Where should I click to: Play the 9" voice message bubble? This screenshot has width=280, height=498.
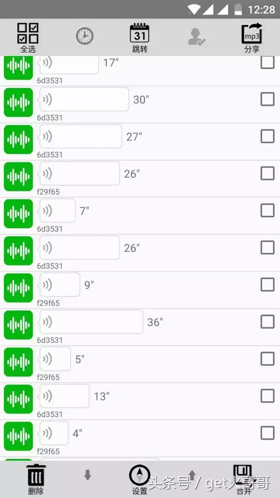tap(60, 285)
